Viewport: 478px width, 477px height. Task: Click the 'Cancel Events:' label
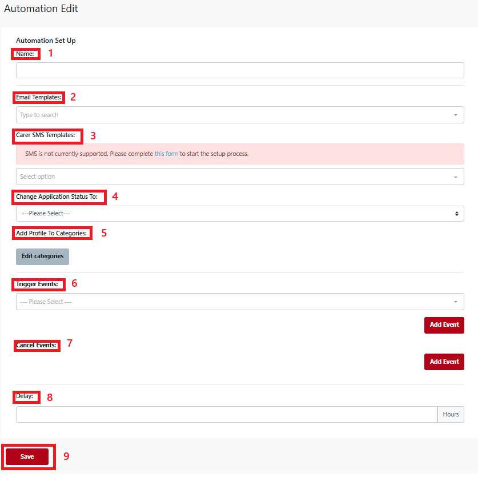(37, 345)
